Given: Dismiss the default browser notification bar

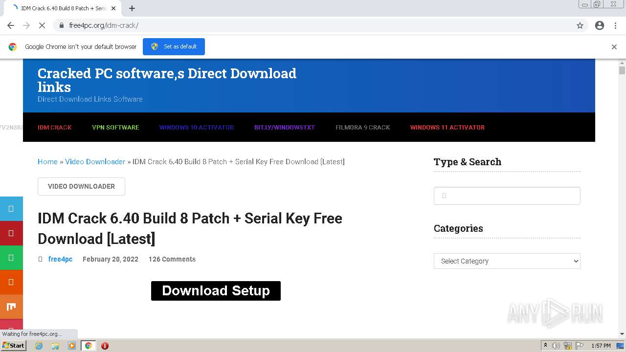Looking at the screenshot, I should point(614,47).
